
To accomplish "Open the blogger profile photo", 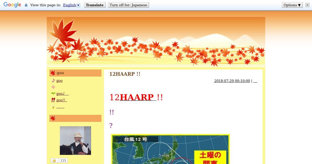I will click(75, 141).
